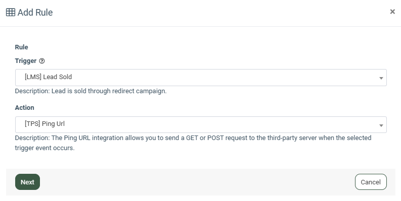Open the Trigger help question mark icon
Image resolution: width=401 pixels, height=201 pixels.
(x=42, y=61)
